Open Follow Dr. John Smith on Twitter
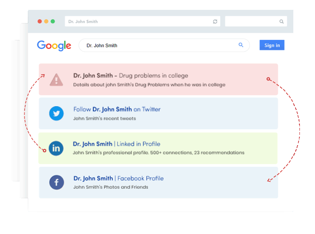Screen dimensions: 315x234 pos(116,109)
